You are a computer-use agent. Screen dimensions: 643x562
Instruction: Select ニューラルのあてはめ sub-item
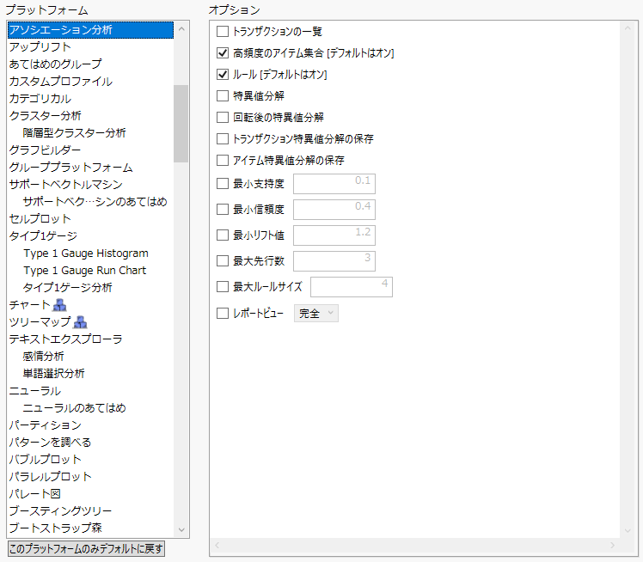(90, 408)
